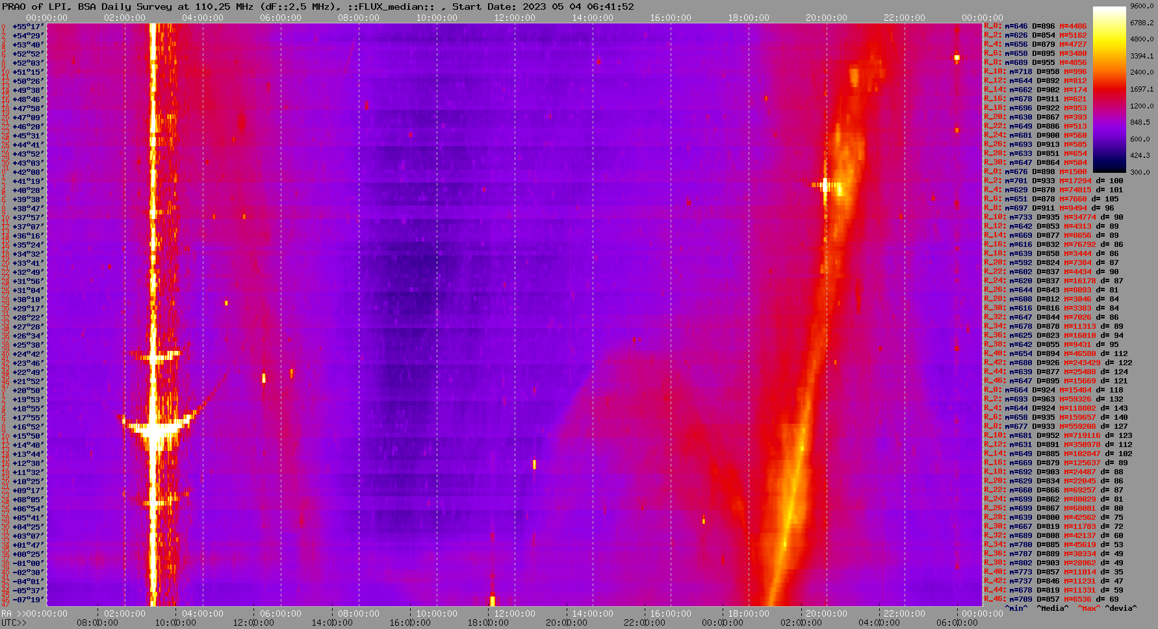Click the statistics row with M=125637
1158x629 pixels.
tap(1056, 463)
